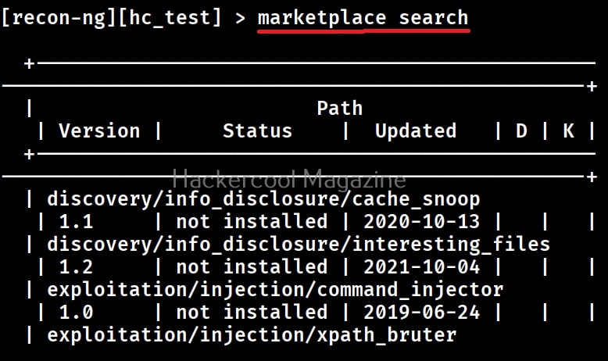Click the 2019-06-24 updated date
608x361 pixels.
(421, 313)
